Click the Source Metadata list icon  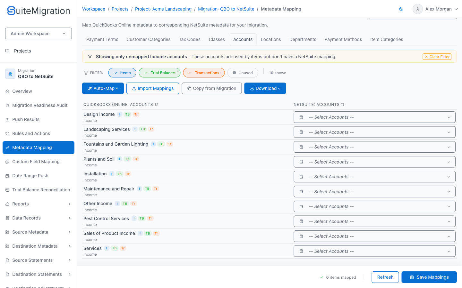pos(7,232)
